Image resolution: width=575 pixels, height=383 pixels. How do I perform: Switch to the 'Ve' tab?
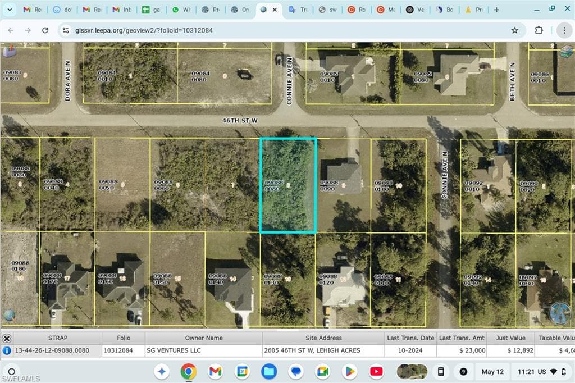[416, 10]
